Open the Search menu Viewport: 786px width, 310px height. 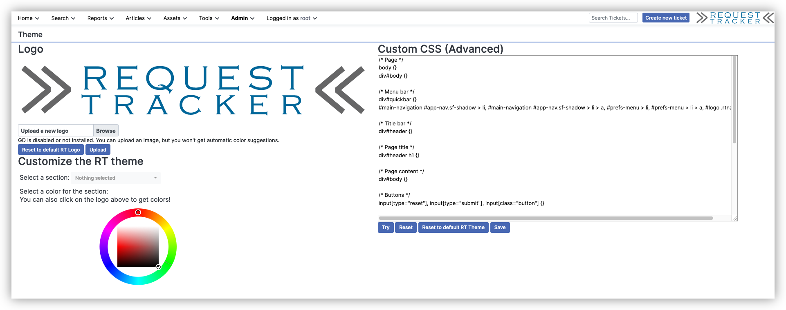click(63, 18)
